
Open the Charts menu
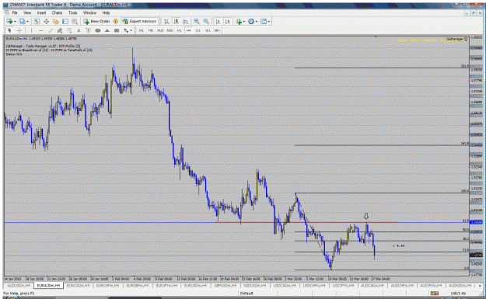pyautogui.click(x=57, y=12)
